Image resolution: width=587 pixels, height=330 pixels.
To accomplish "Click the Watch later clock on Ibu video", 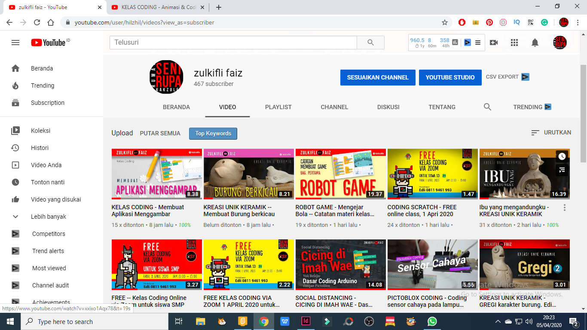I will click(562, 156).
